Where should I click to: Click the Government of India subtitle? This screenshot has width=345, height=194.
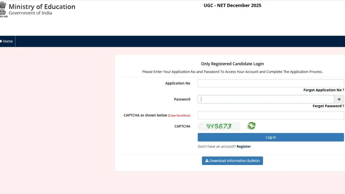click(x=30, y=13)
